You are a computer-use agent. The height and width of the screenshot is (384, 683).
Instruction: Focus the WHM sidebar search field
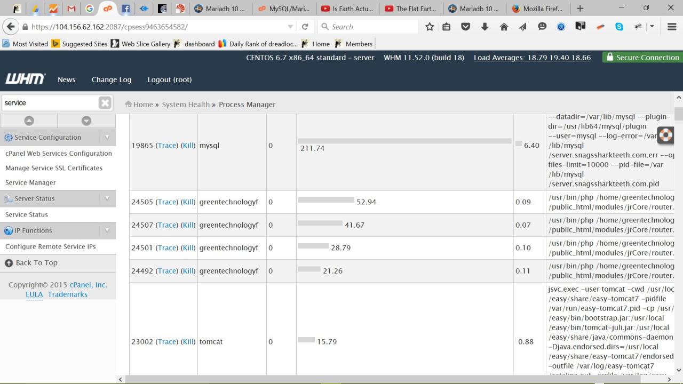click(51, 103)
